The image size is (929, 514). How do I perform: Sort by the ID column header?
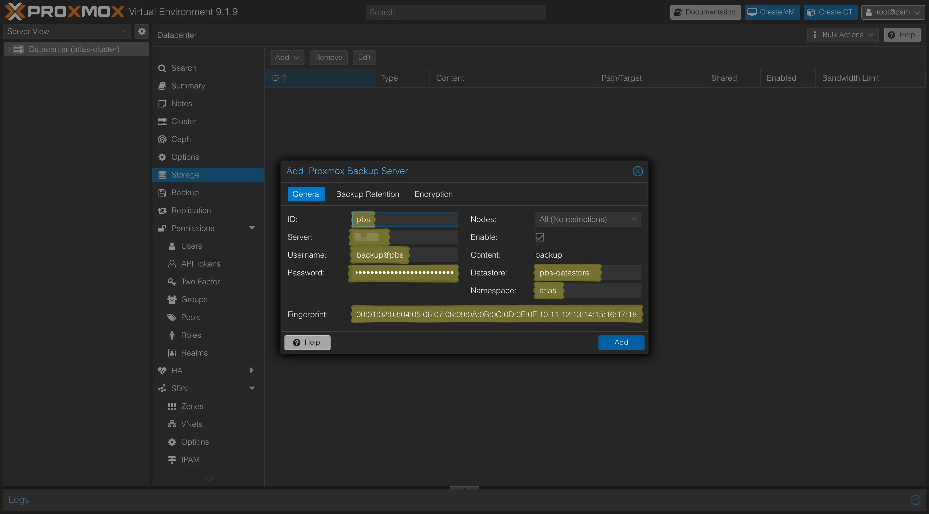pos(319,78)
